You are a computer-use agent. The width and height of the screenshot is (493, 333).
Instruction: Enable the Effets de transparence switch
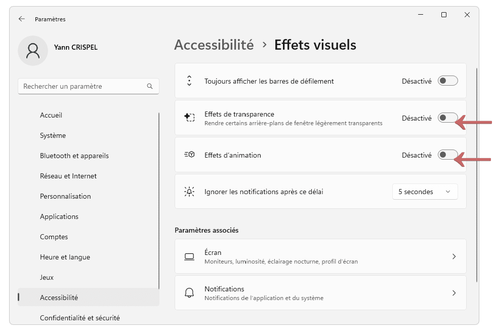click(448, 118)
